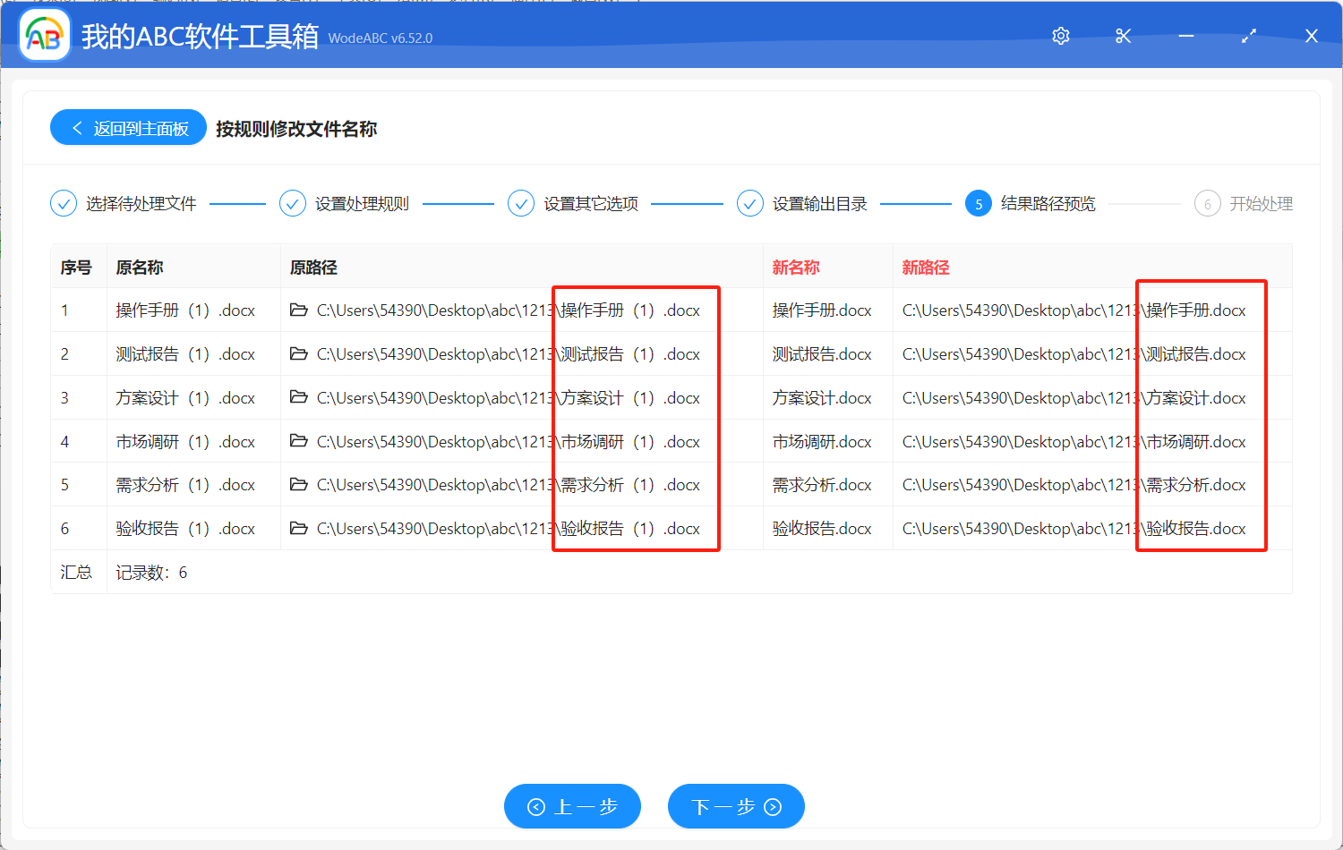Click the 返回到主面板 back button
The width and height of the screenshot is (1343, 850).
coord(127,127)
